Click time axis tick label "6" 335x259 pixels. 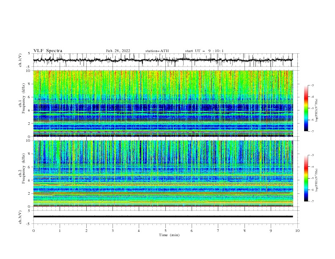[192, 231]
